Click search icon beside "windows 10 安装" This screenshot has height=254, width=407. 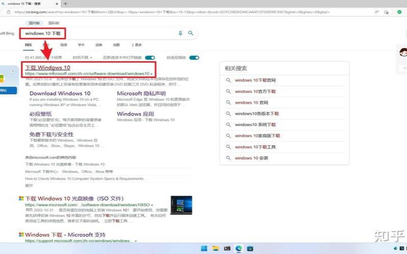[x=228, y=158]
